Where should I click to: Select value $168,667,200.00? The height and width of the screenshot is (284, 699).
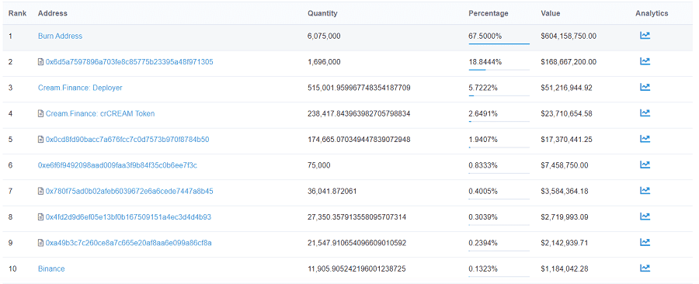point(569,62)
